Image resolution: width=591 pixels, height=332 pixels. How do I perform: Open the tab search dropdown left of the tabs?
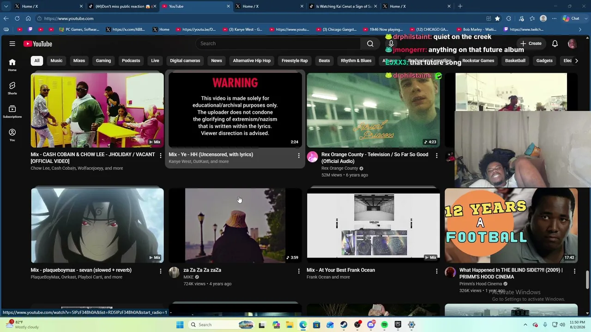[6, 6]
